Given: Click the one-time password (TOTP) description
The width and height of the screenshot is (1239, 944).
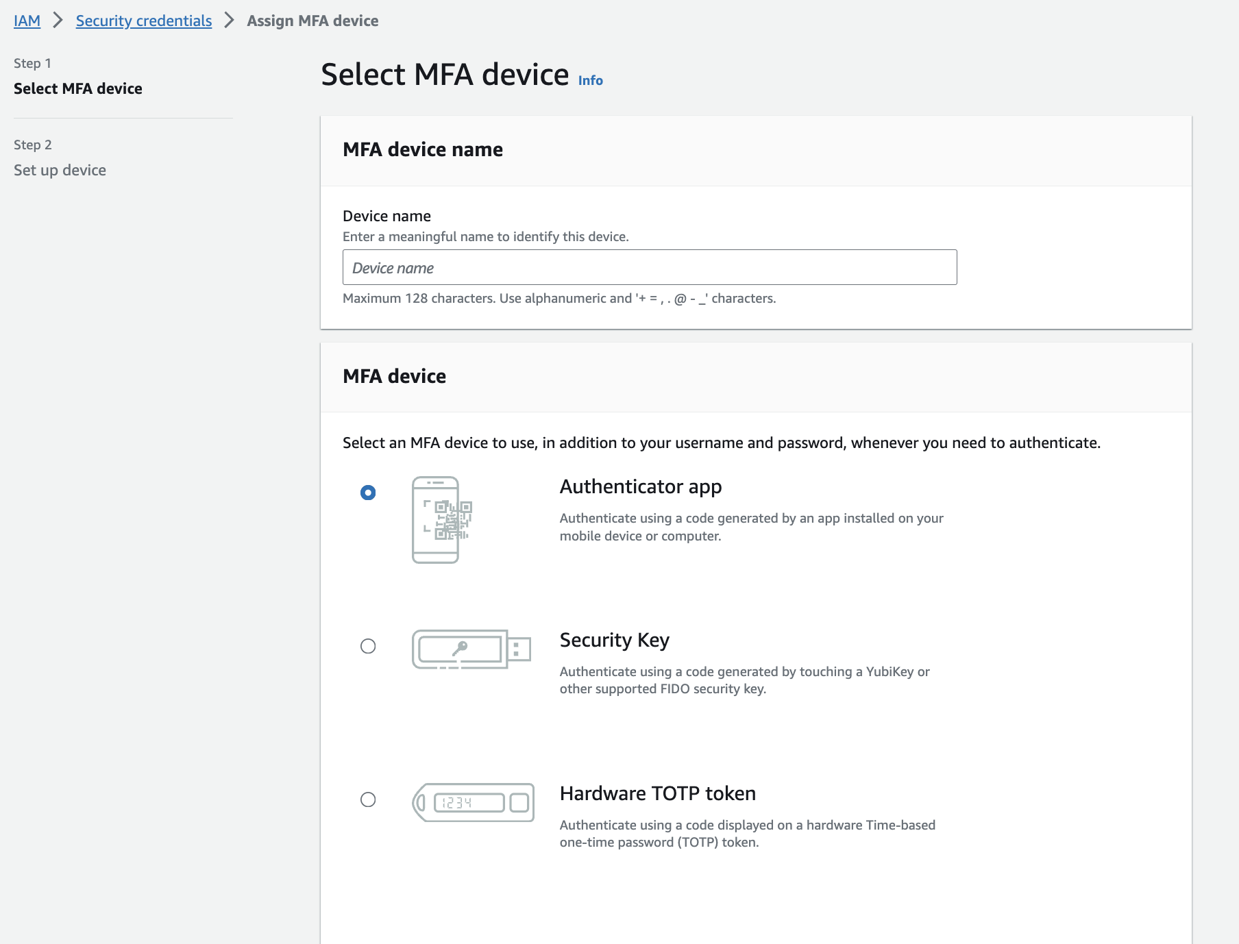Looking at the screenshot, I should [x=748, y=834].
